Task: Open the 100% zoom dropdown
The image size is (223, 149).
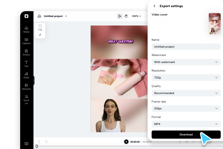Action: click(x=136, y=16)
